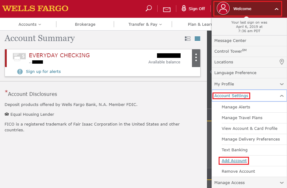Open the Brokerage tab

pos(85,24)
